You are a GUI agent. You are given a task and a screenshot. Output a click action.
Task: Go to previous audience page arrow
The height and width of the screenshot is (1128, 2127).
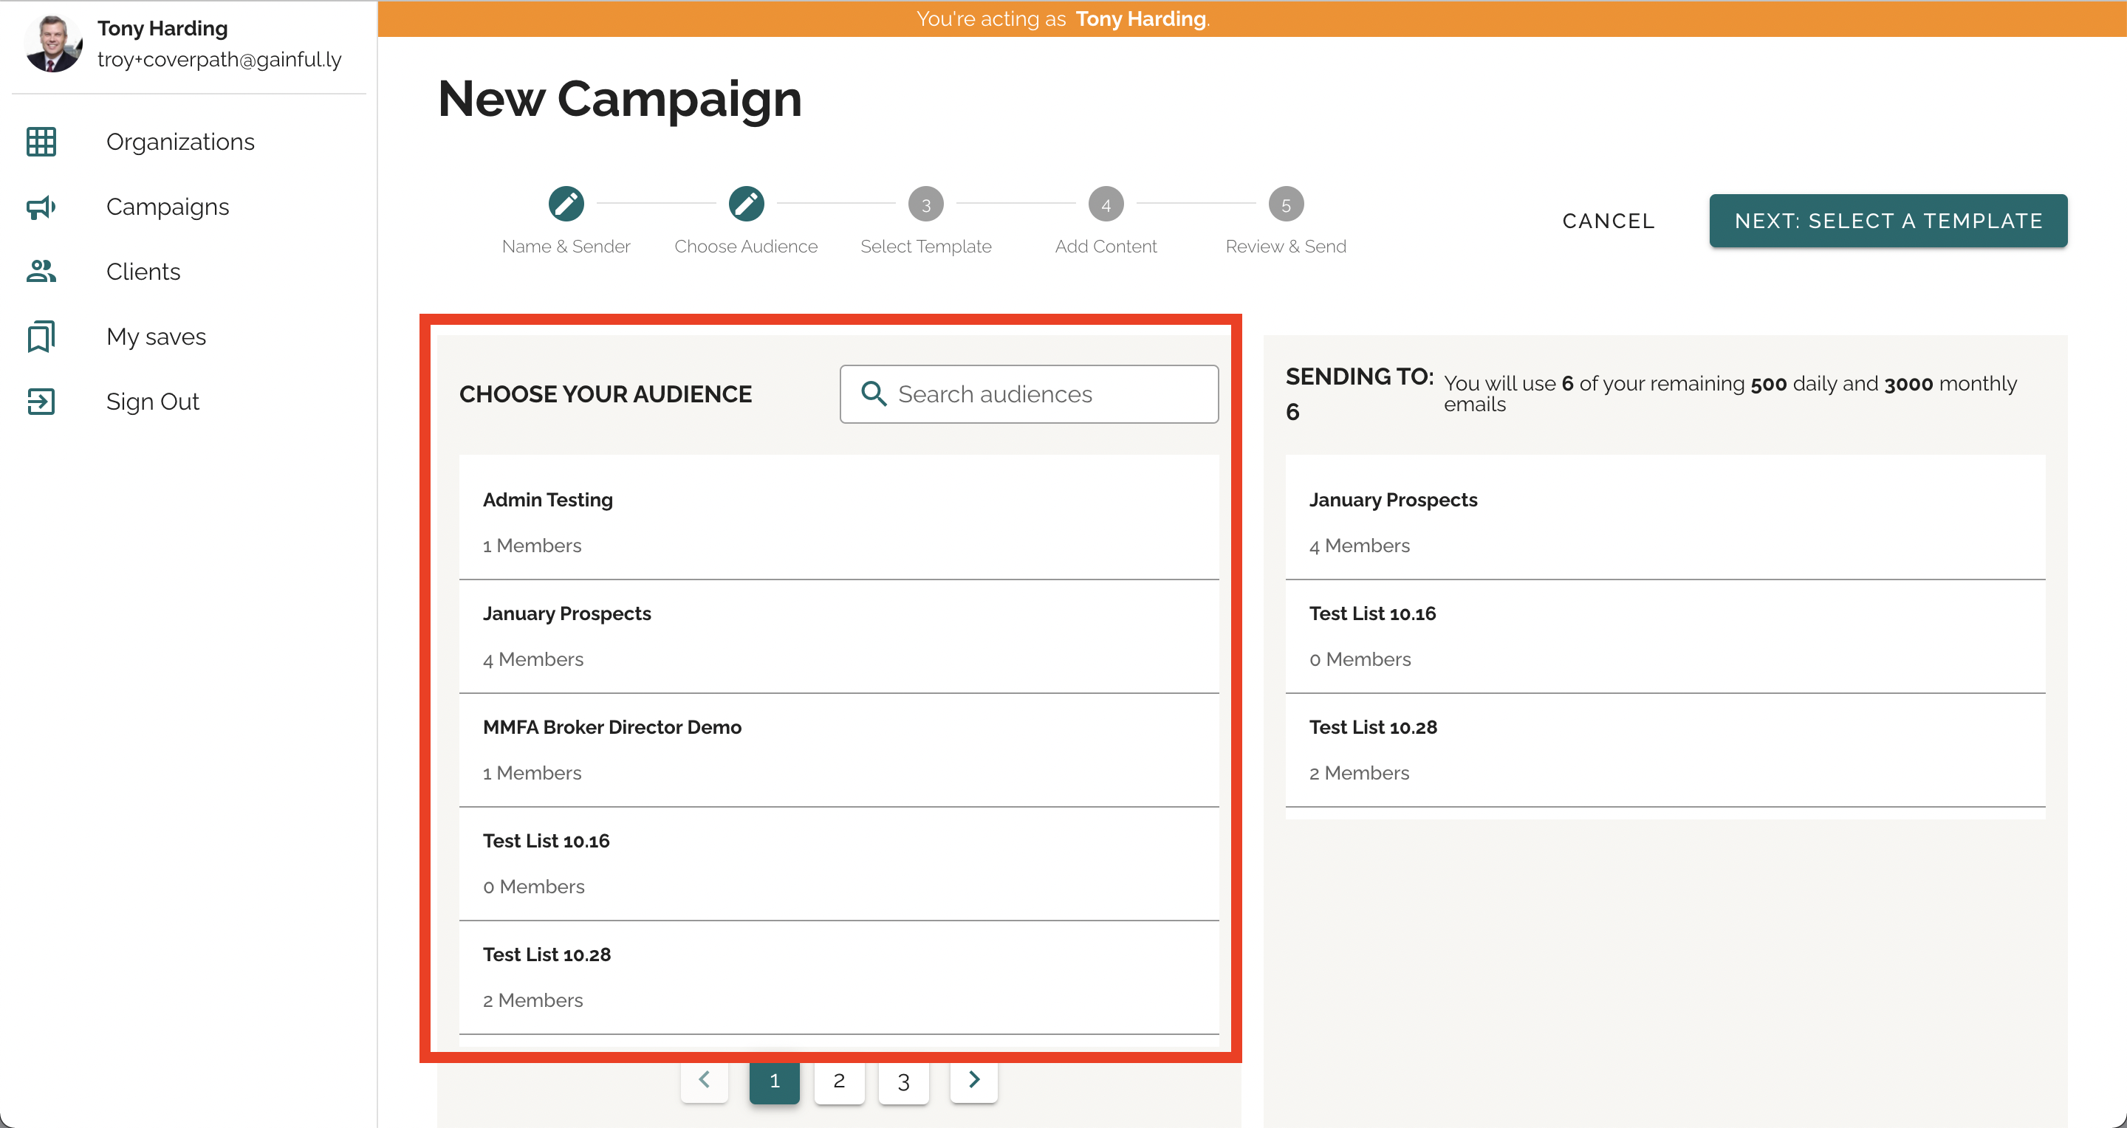click(705, 1080)
